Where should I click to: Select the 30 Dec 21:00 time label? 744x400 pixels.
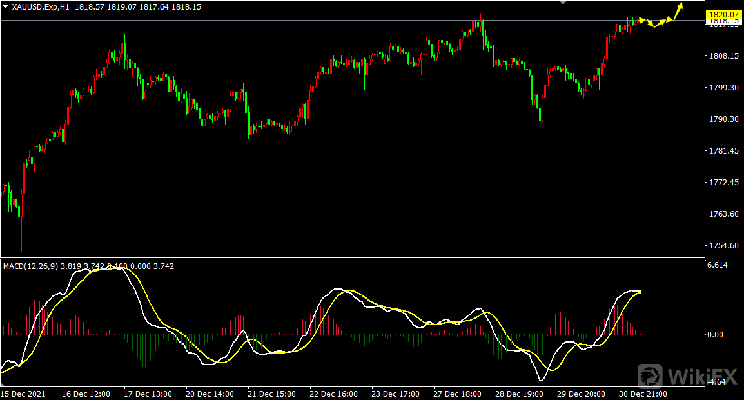click(645, 393)
